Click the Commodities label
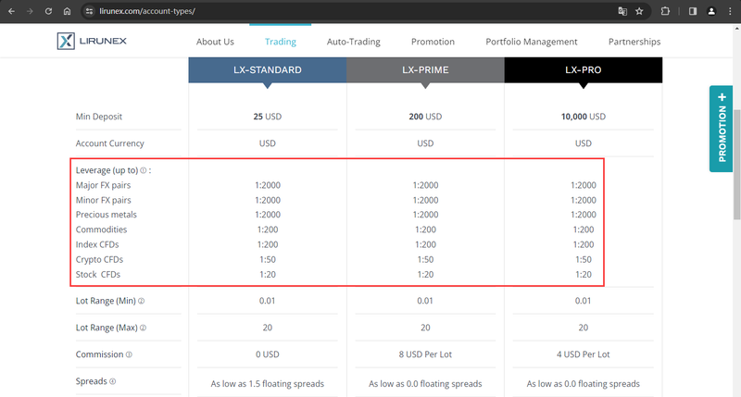 [101, 230]
